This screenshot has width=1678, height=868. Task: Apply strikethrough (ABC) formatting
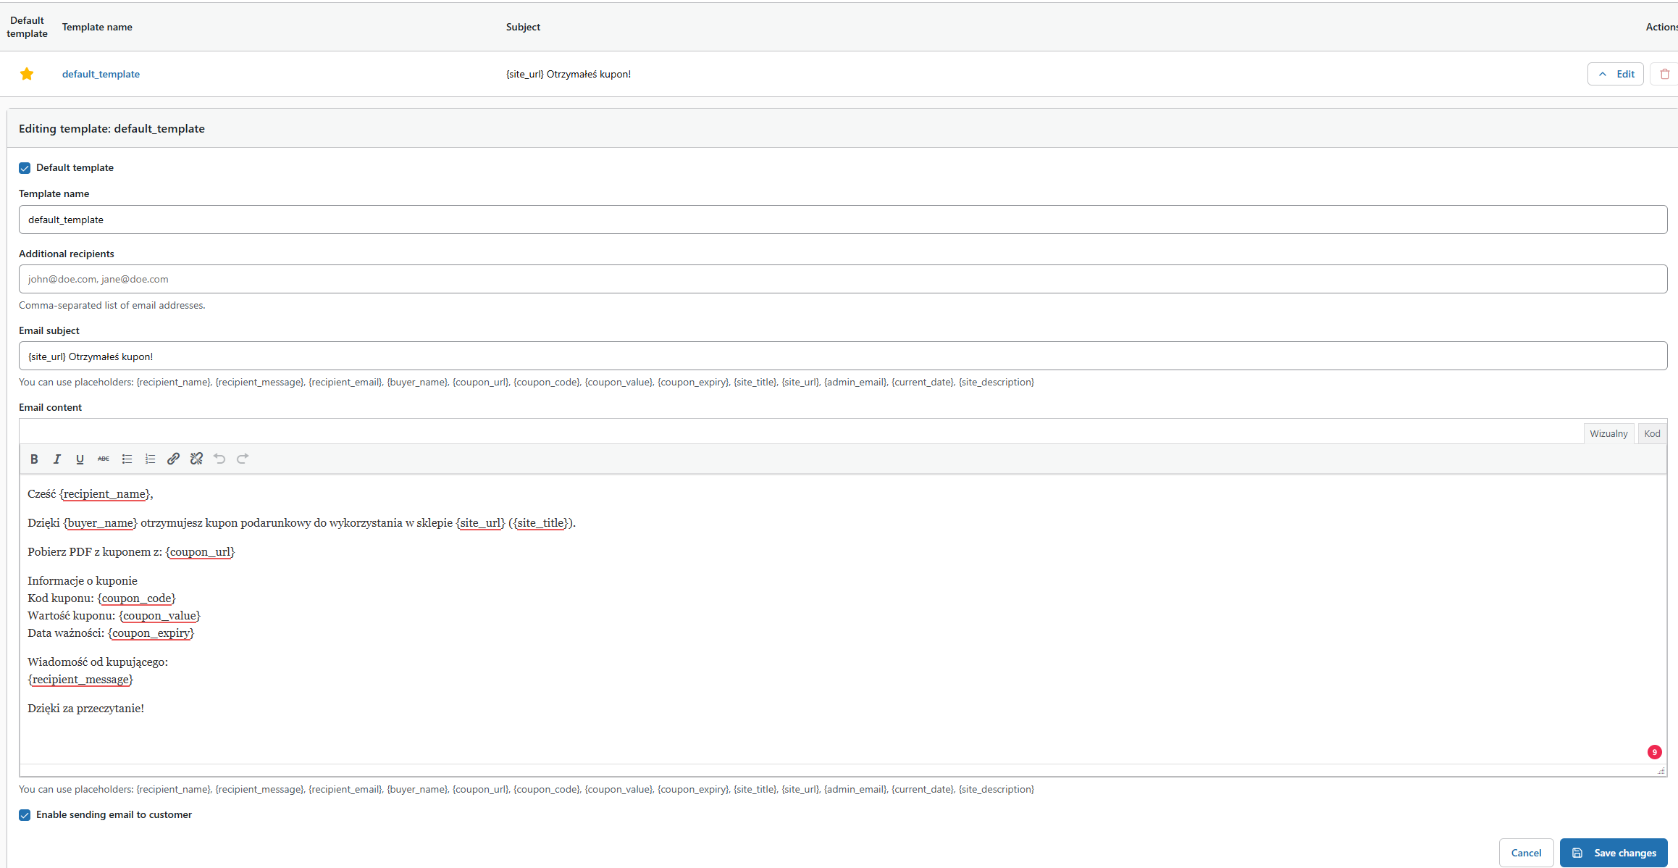point(104,459)
